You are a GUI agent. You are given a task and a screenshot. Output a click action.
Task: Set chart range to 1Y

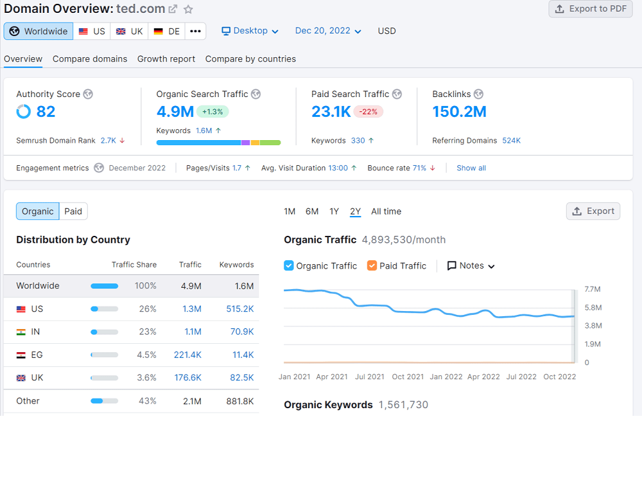click(x=334, y=211)
